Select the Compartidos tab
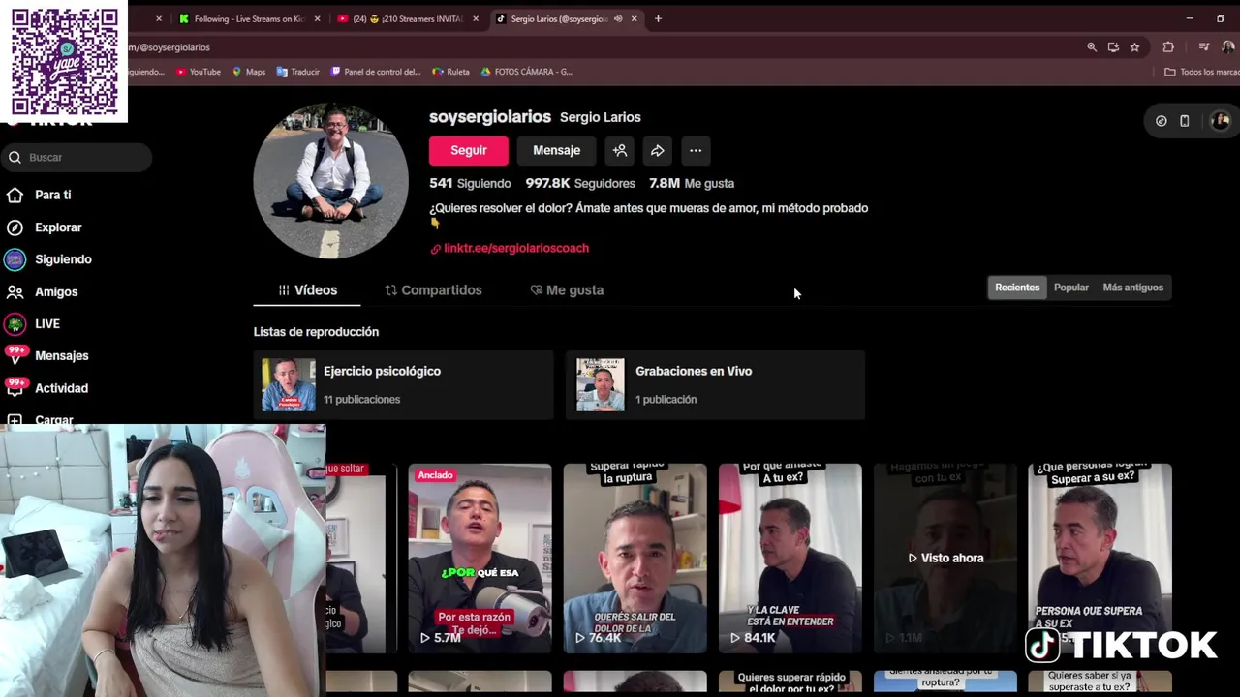The image size is (1240, 697). [433, 290]
